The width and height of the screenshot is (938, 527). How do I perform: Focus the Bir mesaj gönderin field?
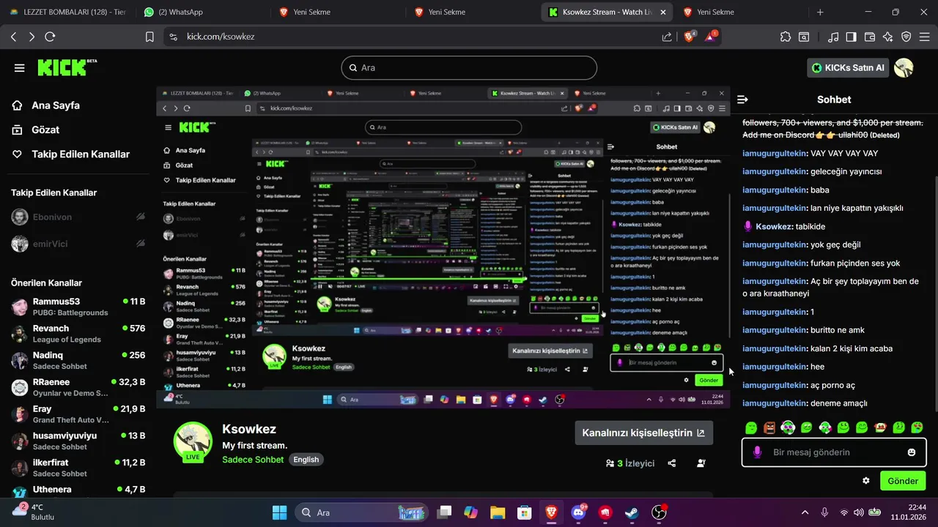(834, 452)
